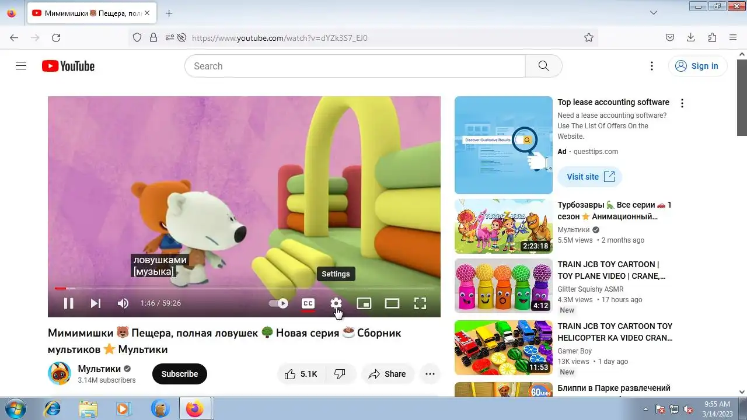Open Windows Start menu
Viewport: 747px width, 420px height.
14,409
